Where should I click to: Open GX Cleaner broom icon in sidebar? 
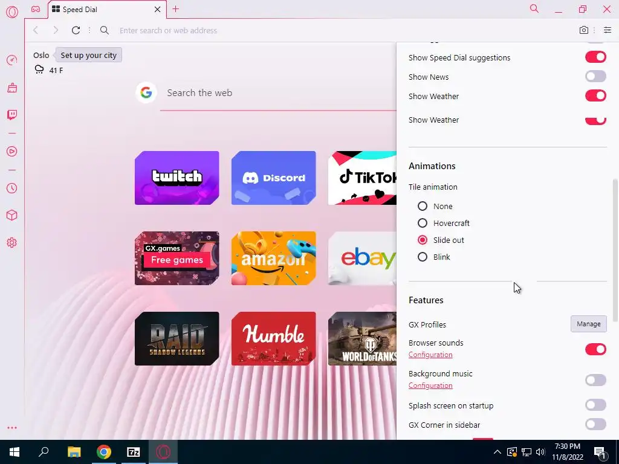coord(12,88)
